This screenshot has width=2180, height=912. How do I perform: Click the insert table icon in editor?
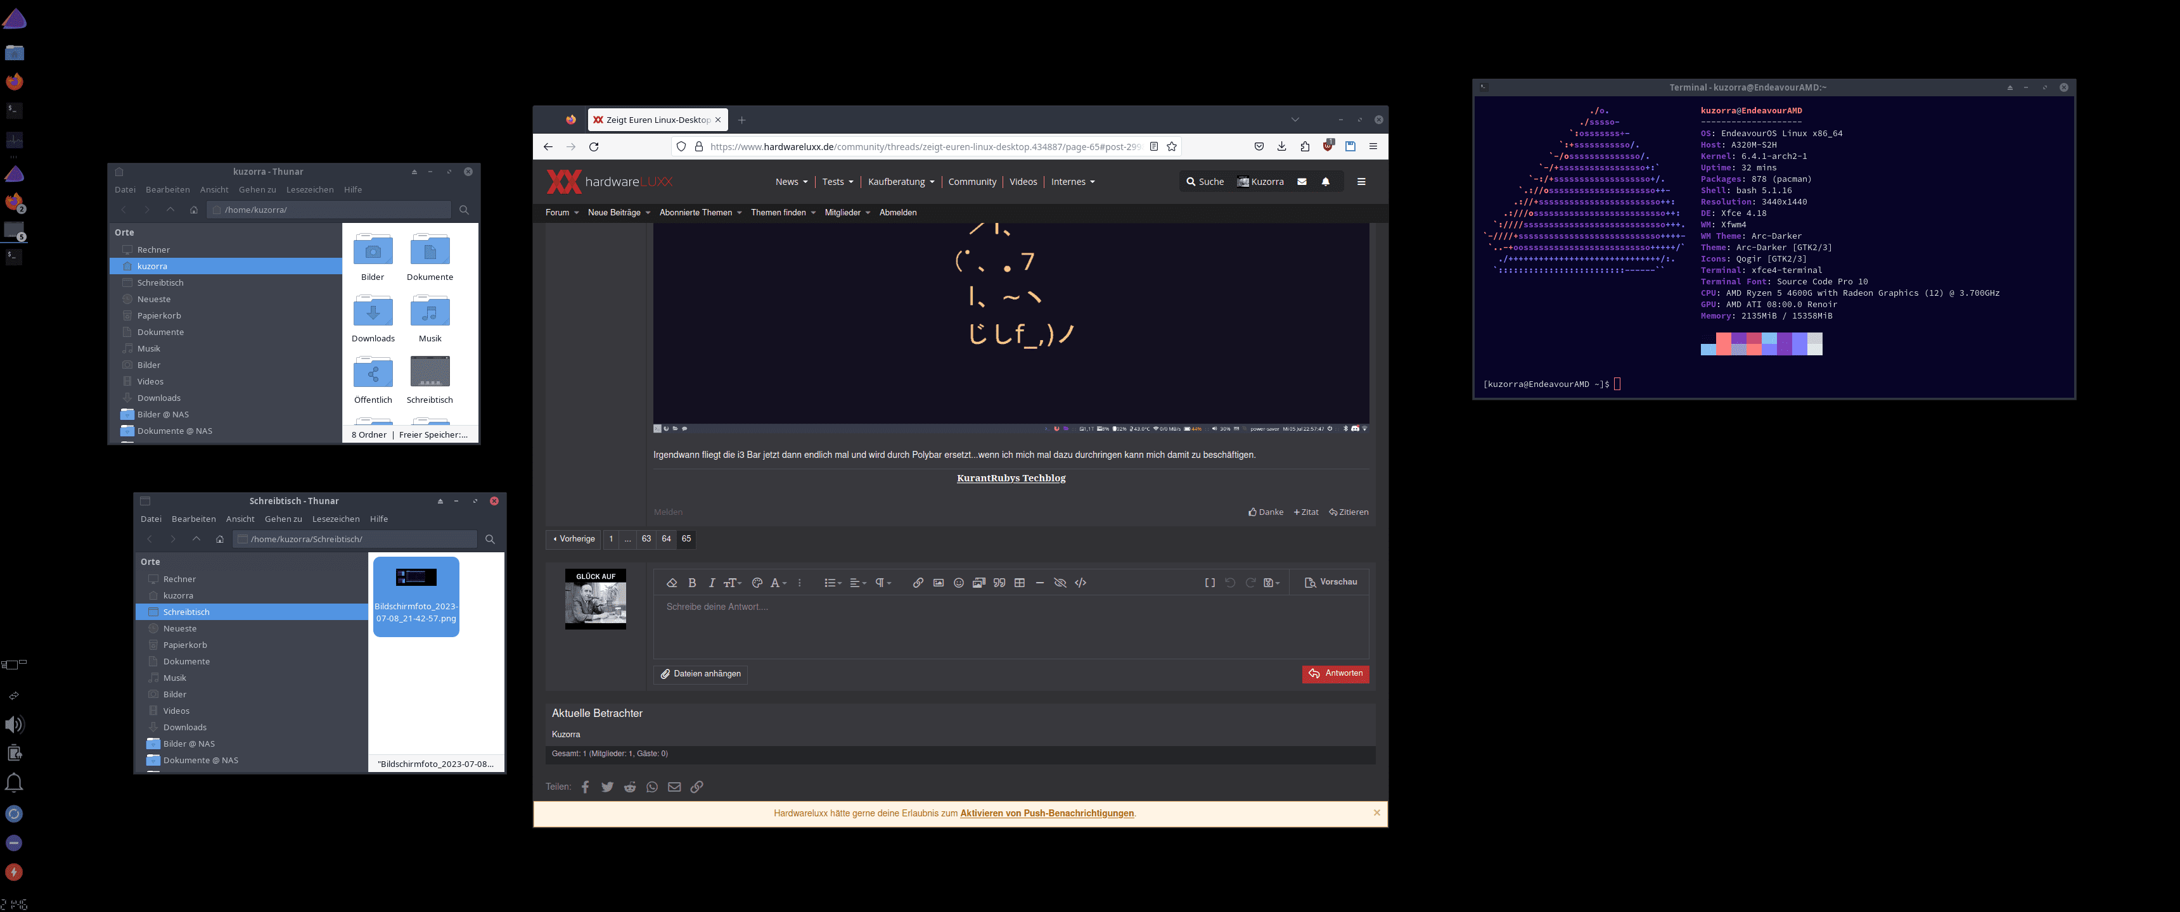tap(1020, 583)
